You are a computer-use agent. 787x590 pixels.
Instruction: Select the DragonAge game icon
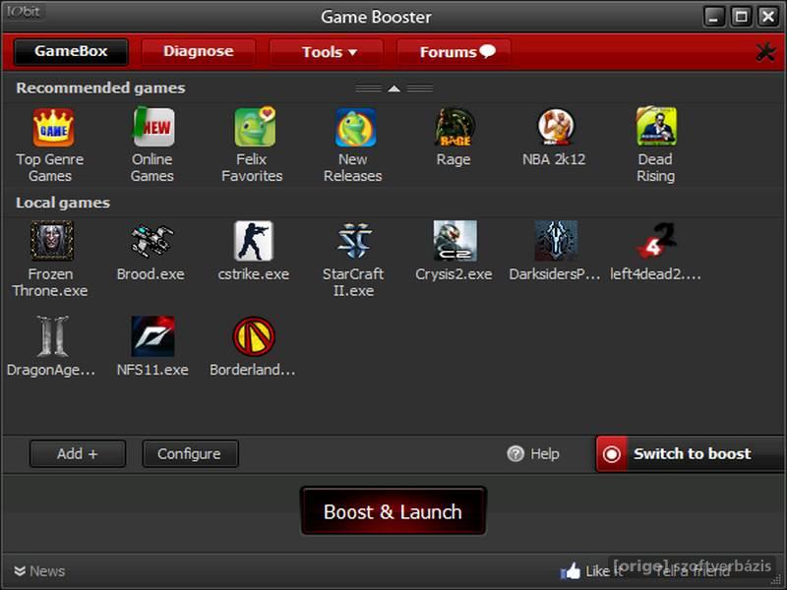coord(52,336)
